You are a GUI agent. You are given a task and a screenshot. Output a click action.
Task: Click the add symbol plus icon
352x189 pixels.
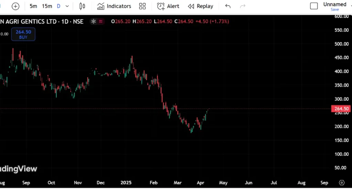coord(15,6)
